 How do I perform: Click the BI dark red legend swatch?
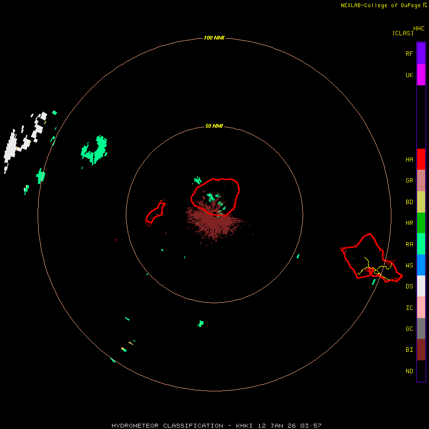(x=421, y=350)
